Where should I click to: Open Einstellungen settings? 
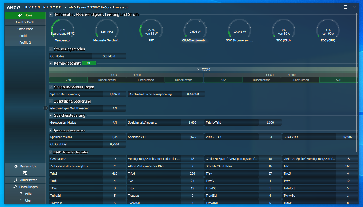point(25,187)
